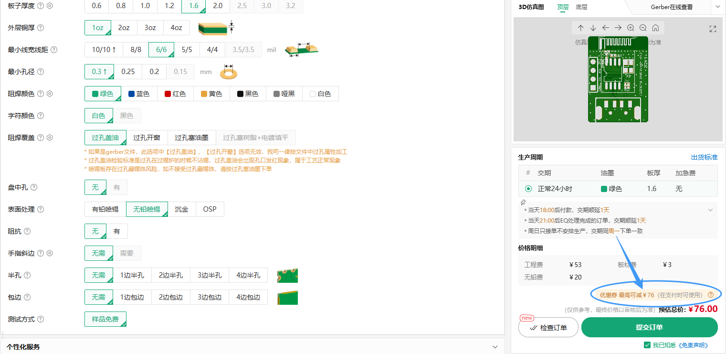Expand the 个性化服务 section
726x354 pixels.
[495, 347]
